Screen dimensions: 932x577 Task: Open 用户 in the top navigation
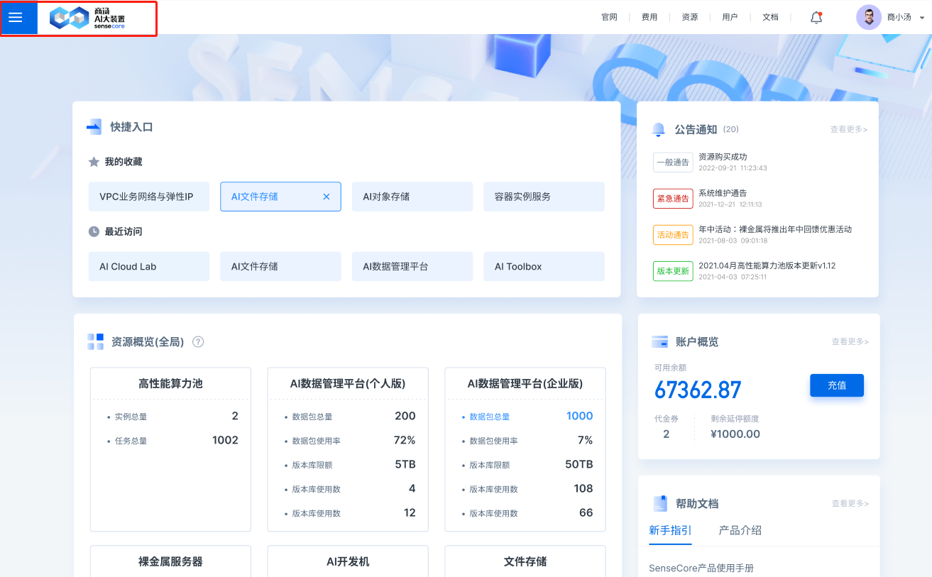(730, 17)
